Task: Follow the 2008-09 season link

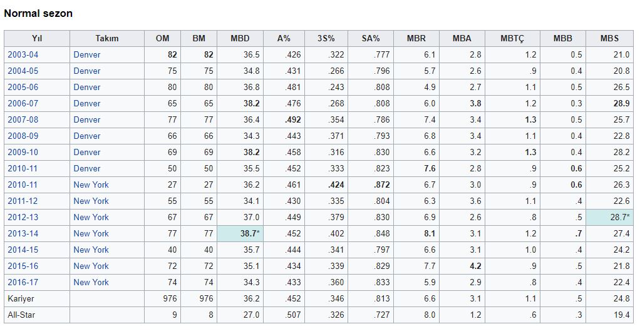Action: tap(23, 136)
